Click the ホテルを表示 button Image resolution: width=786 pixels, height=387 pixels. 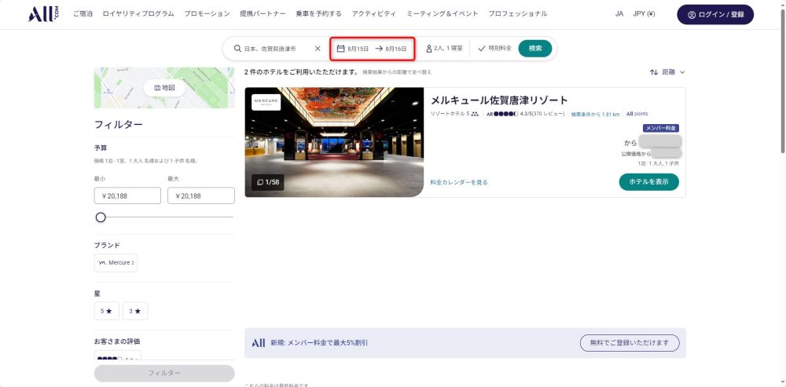click(x=648, y=182)
